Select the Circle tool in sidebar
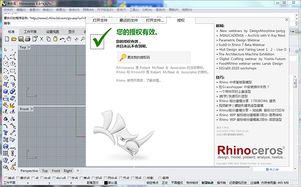 tap(6, 64)
